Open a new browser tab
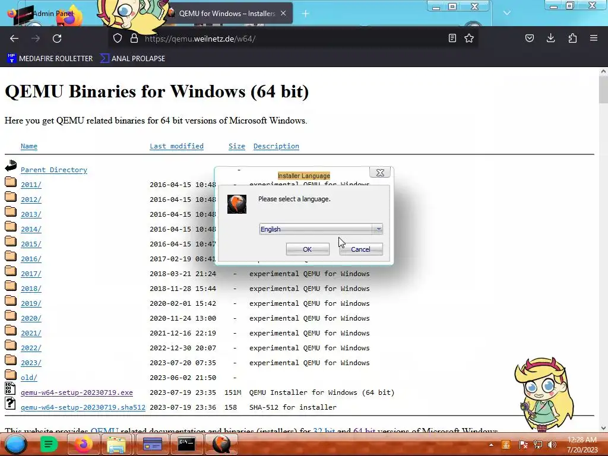This screenshot has height=456, width=608. coord(306,14)
